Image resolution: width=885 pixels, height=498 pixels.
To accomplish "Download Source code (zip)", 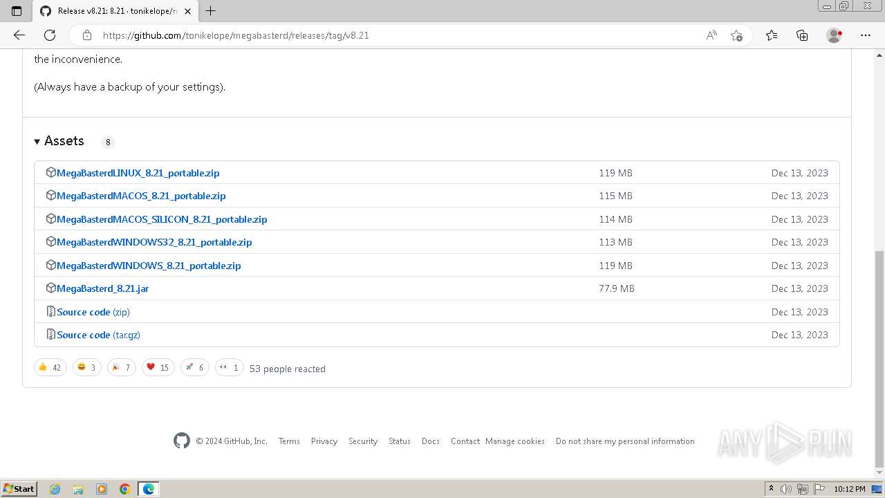I will [93, 312].
